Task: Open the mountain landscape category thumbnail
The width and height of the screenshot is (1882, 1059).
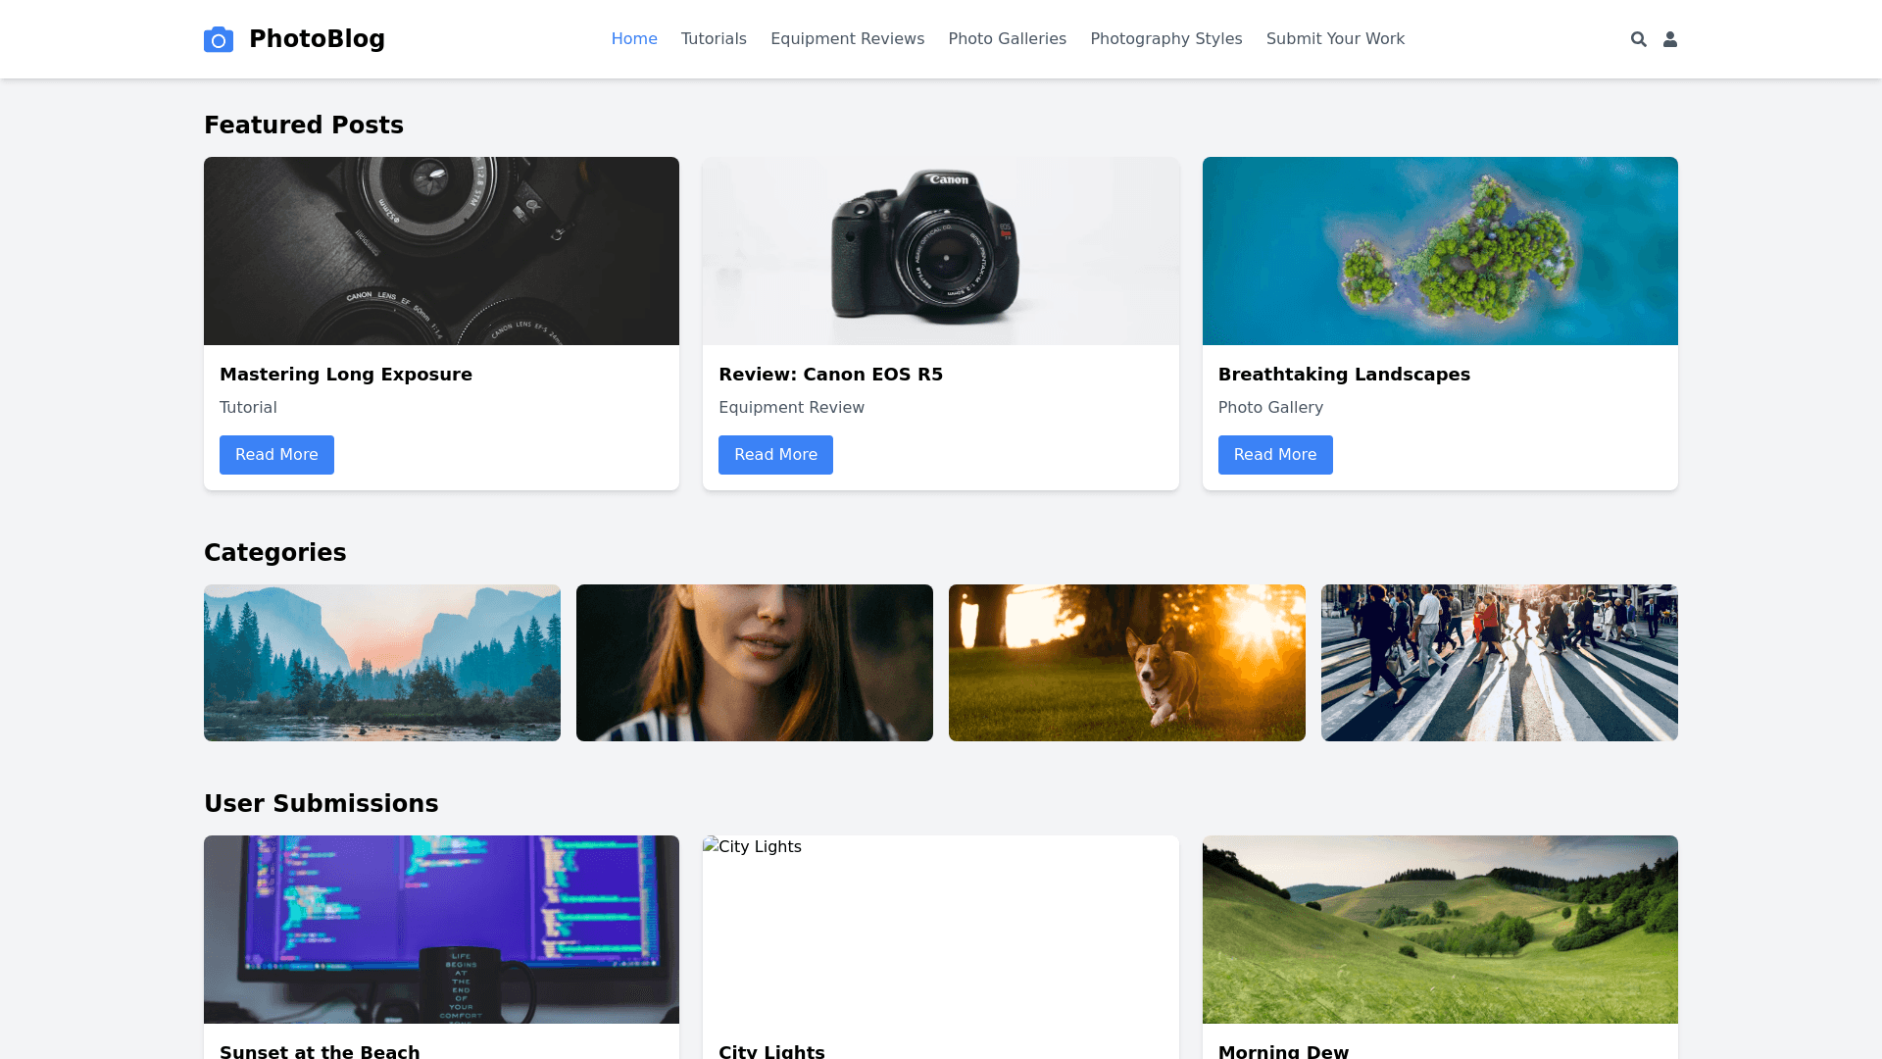Action: point(382,663)
